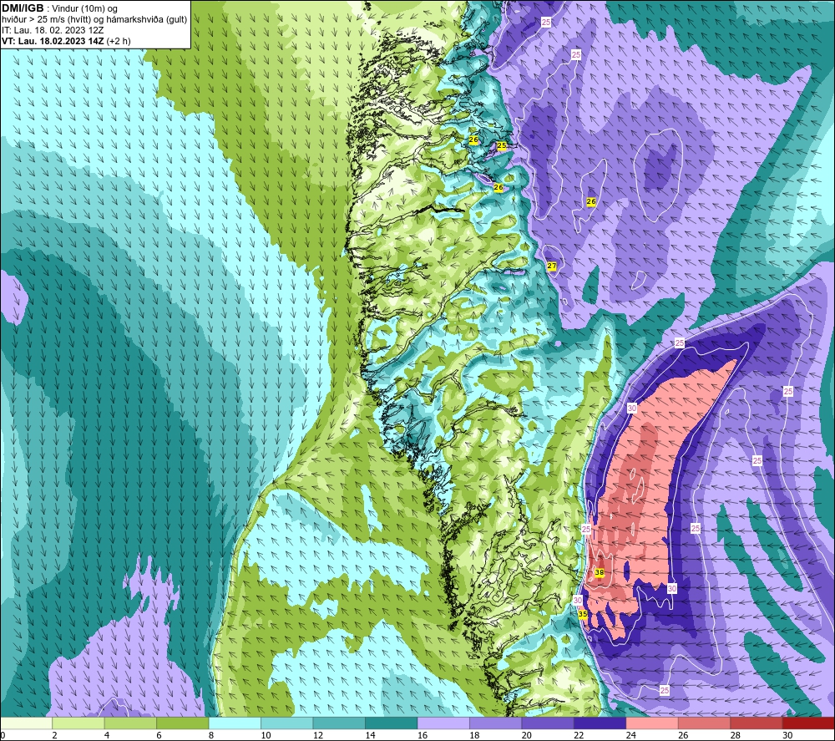
Task: Select the valid time 'VT: Lau. 18.02.2023 14Z (+2 h)'
Action: coord(66,41)
